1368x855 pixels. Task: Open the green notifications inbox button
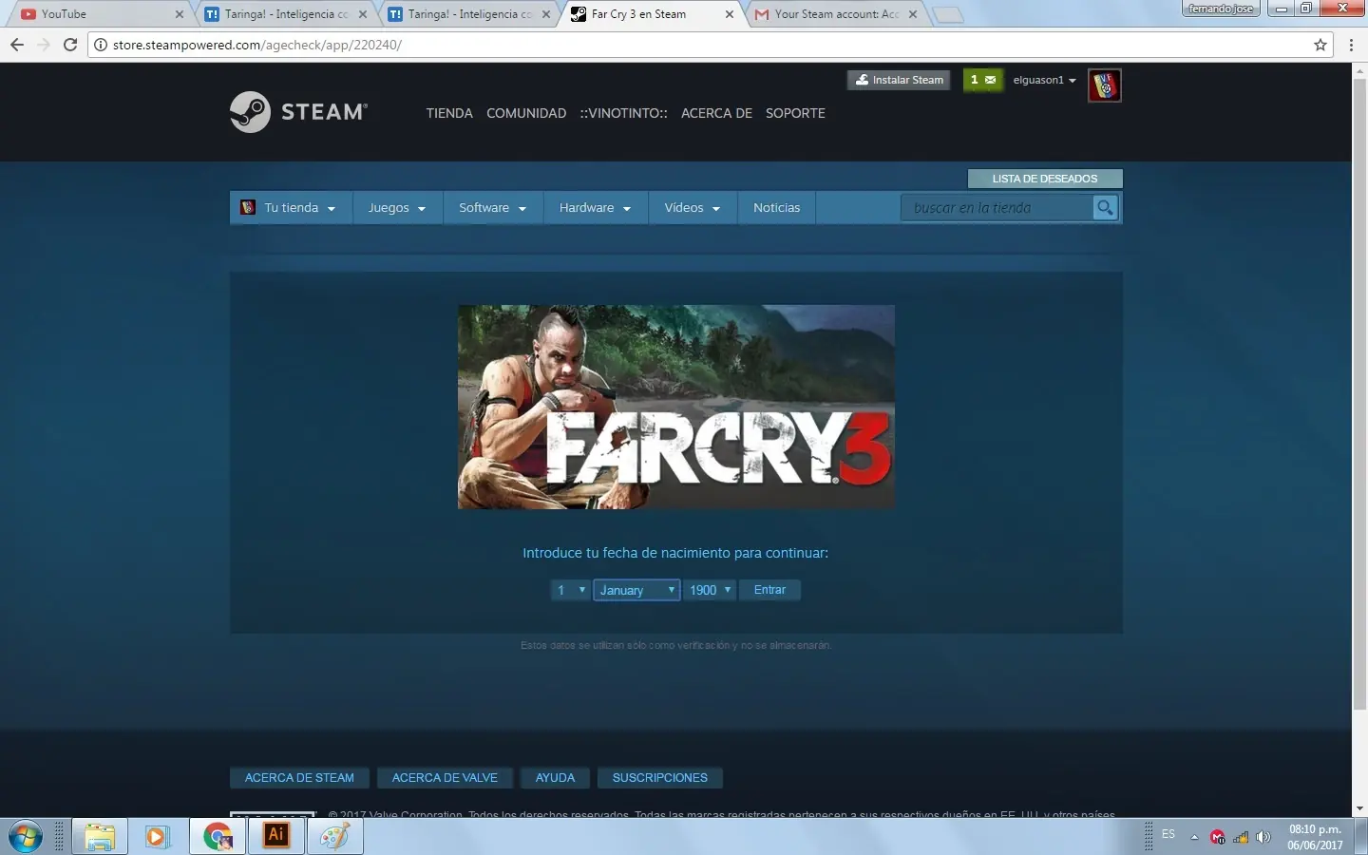[982, 81]
